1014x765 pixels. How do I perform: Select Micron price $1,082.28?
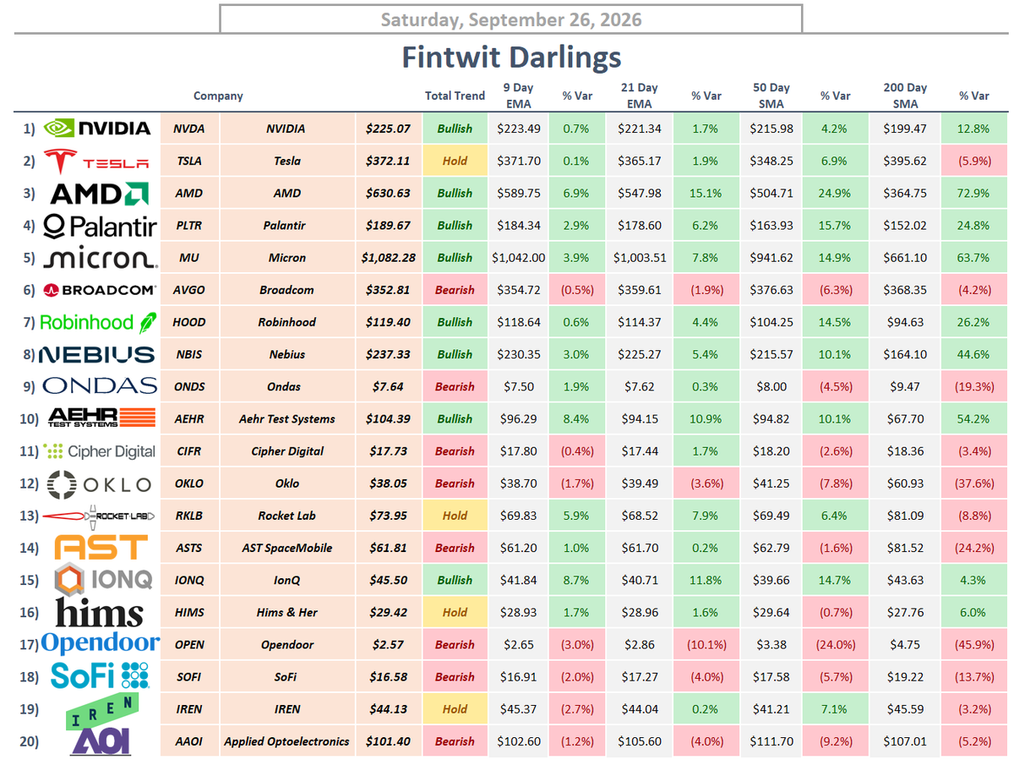coord(388,258)
